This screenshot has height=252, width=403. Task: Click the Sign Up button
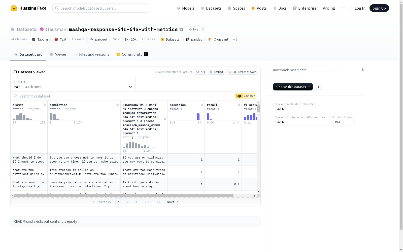(x=379, y=8)
